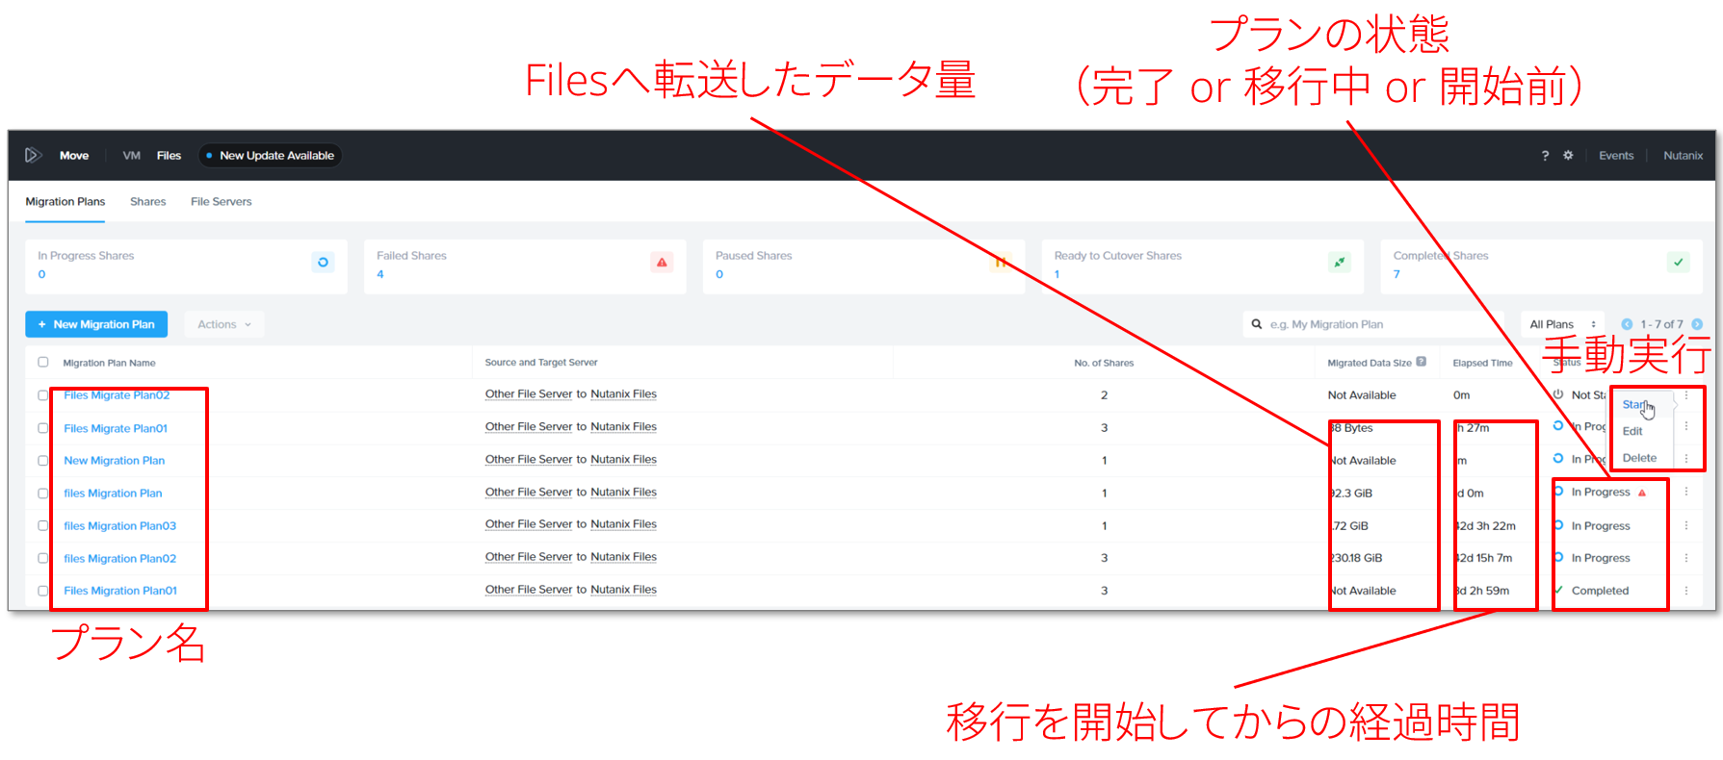Check the Files Migrate Plan01 row checkbox
This screenshot has width=1723, height=760.
tap(42, 428)
